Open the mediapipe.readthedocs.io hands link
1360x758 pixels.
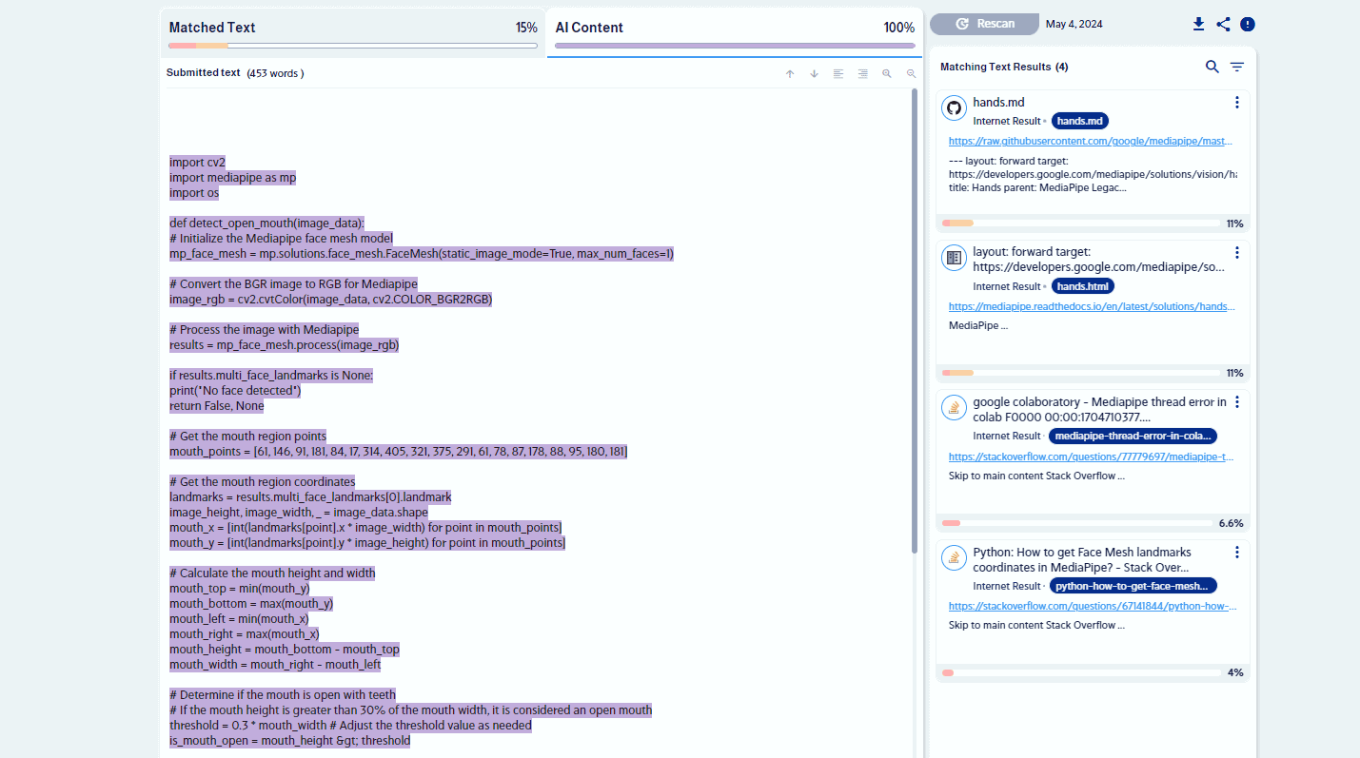[1092, 307]
